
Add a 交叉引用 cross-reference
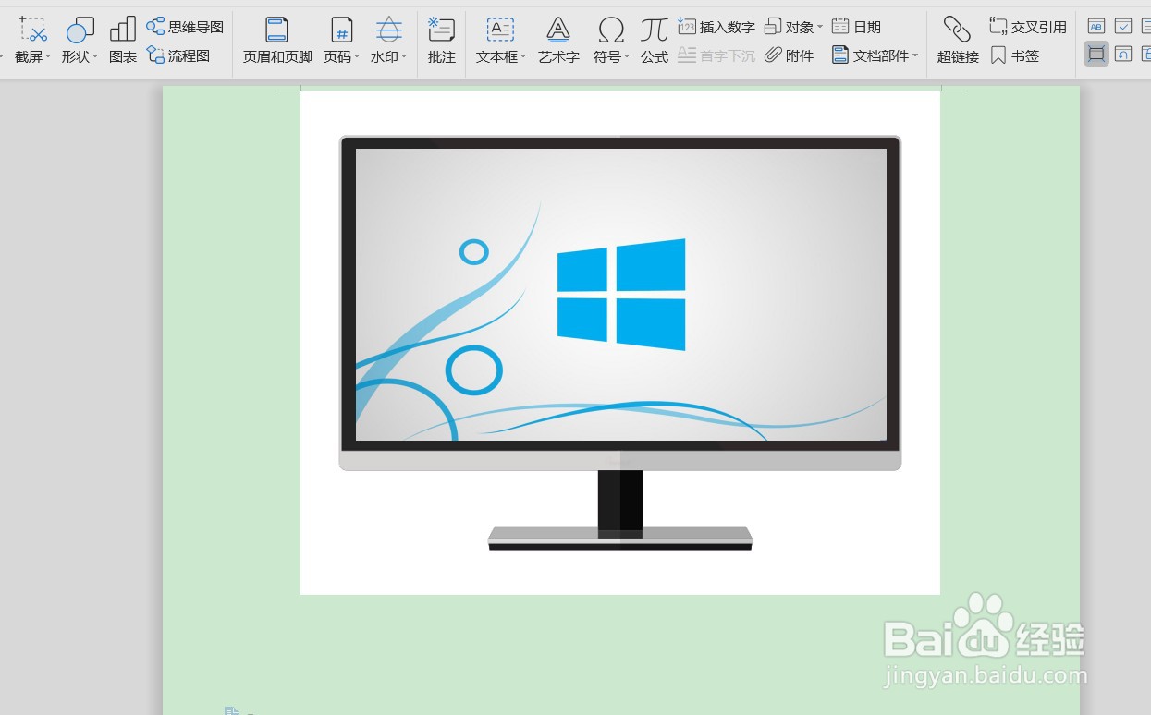(1028, 27)
